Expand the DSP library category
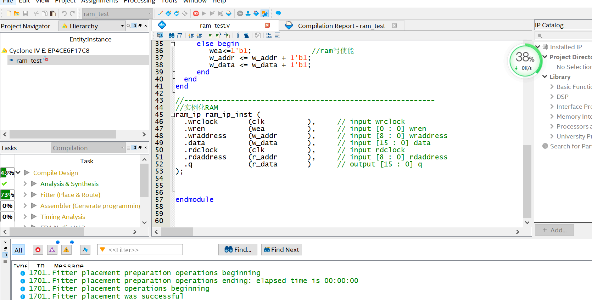Image resolution: width=592 pixels, height=300 pixels. [x=552, y=97]
